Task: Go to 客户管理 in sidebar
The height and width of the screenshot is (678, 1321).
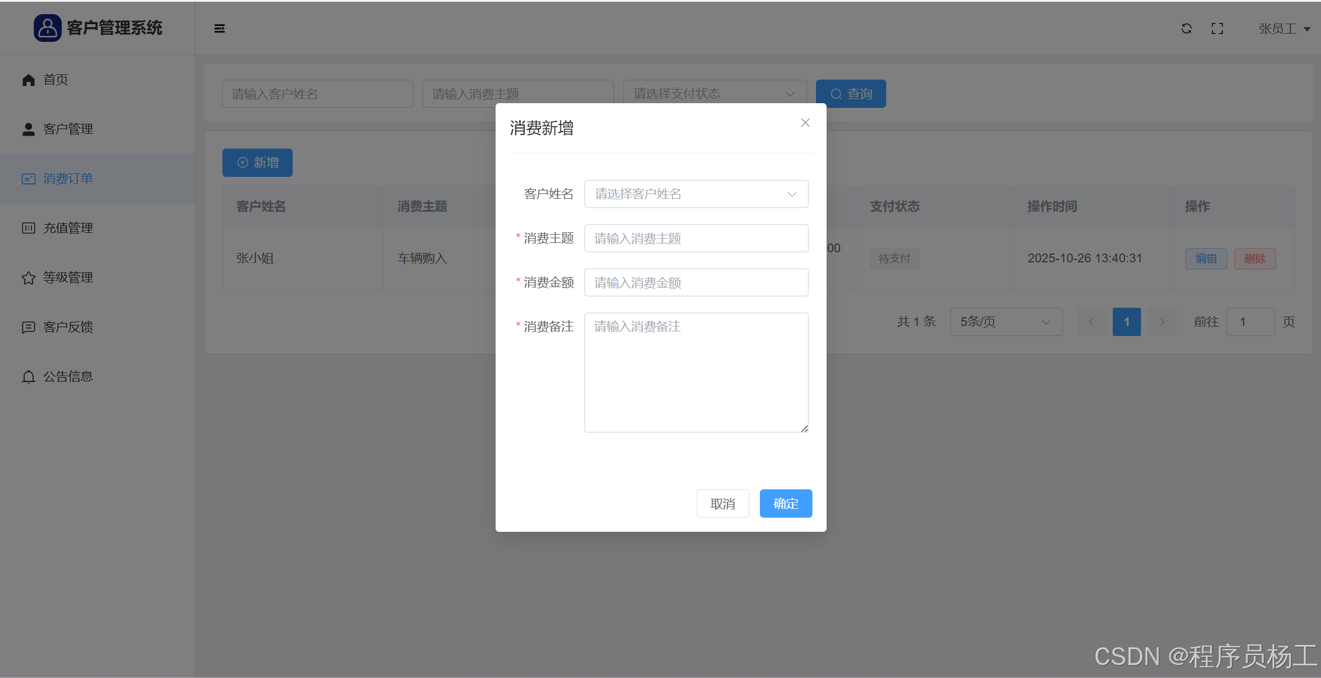Action: pos(68,129)
